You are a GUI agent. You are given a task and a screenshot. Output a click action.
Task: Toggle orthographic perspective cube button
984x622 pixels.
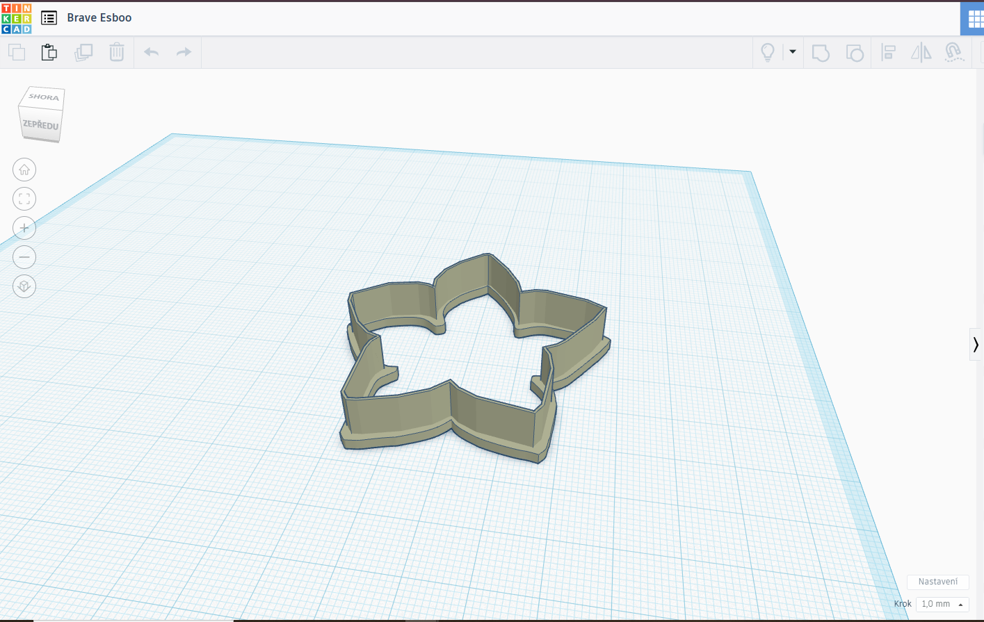[24, 286]
